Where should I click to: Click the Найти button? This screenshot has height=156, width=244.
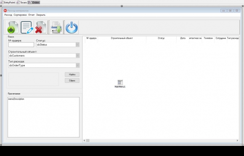click(x=72, y=74)
